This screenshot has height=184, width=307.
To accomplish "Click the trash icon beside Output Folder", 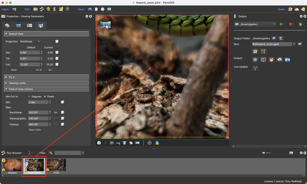I will [x=281, y=38].
